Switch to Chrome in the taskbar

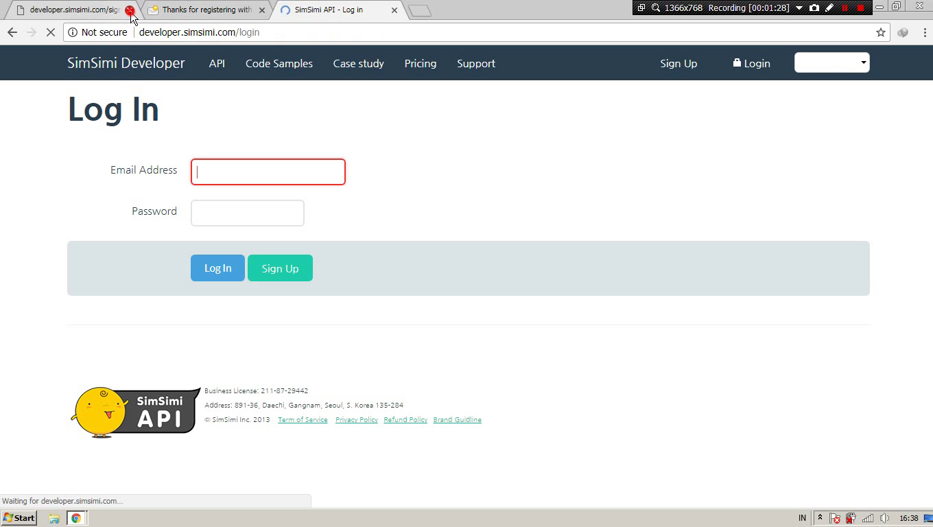click(x=76, y=518)
